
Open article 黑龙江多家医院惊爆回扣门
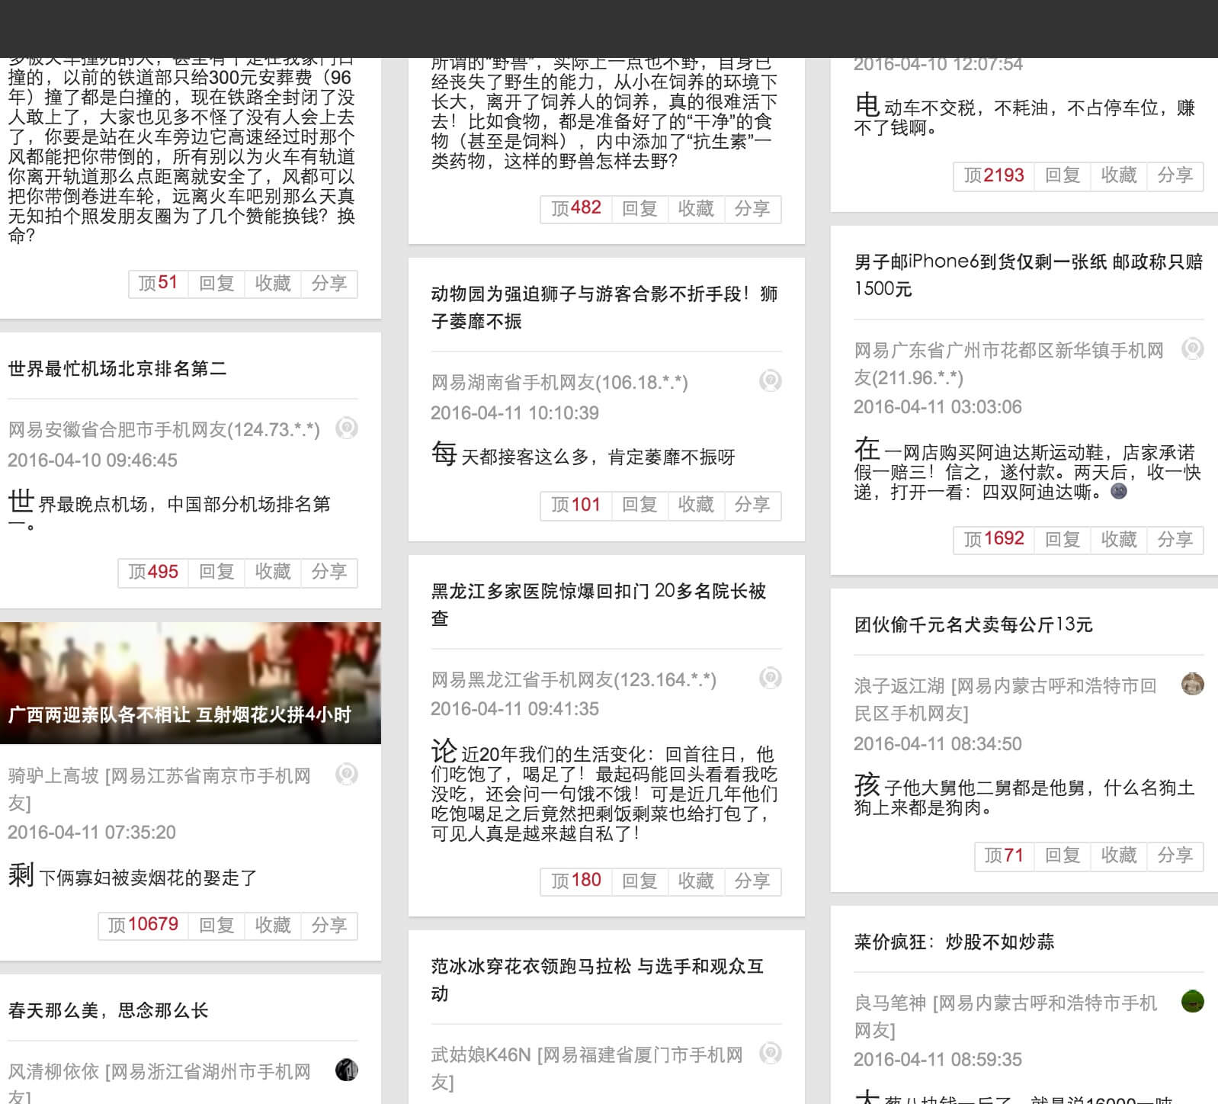(x=599, y=604)
